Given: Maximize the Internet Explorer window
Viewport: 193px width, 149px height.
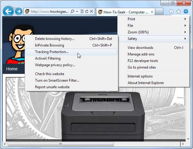Looking at the screenshot, I should pos(173,3).
